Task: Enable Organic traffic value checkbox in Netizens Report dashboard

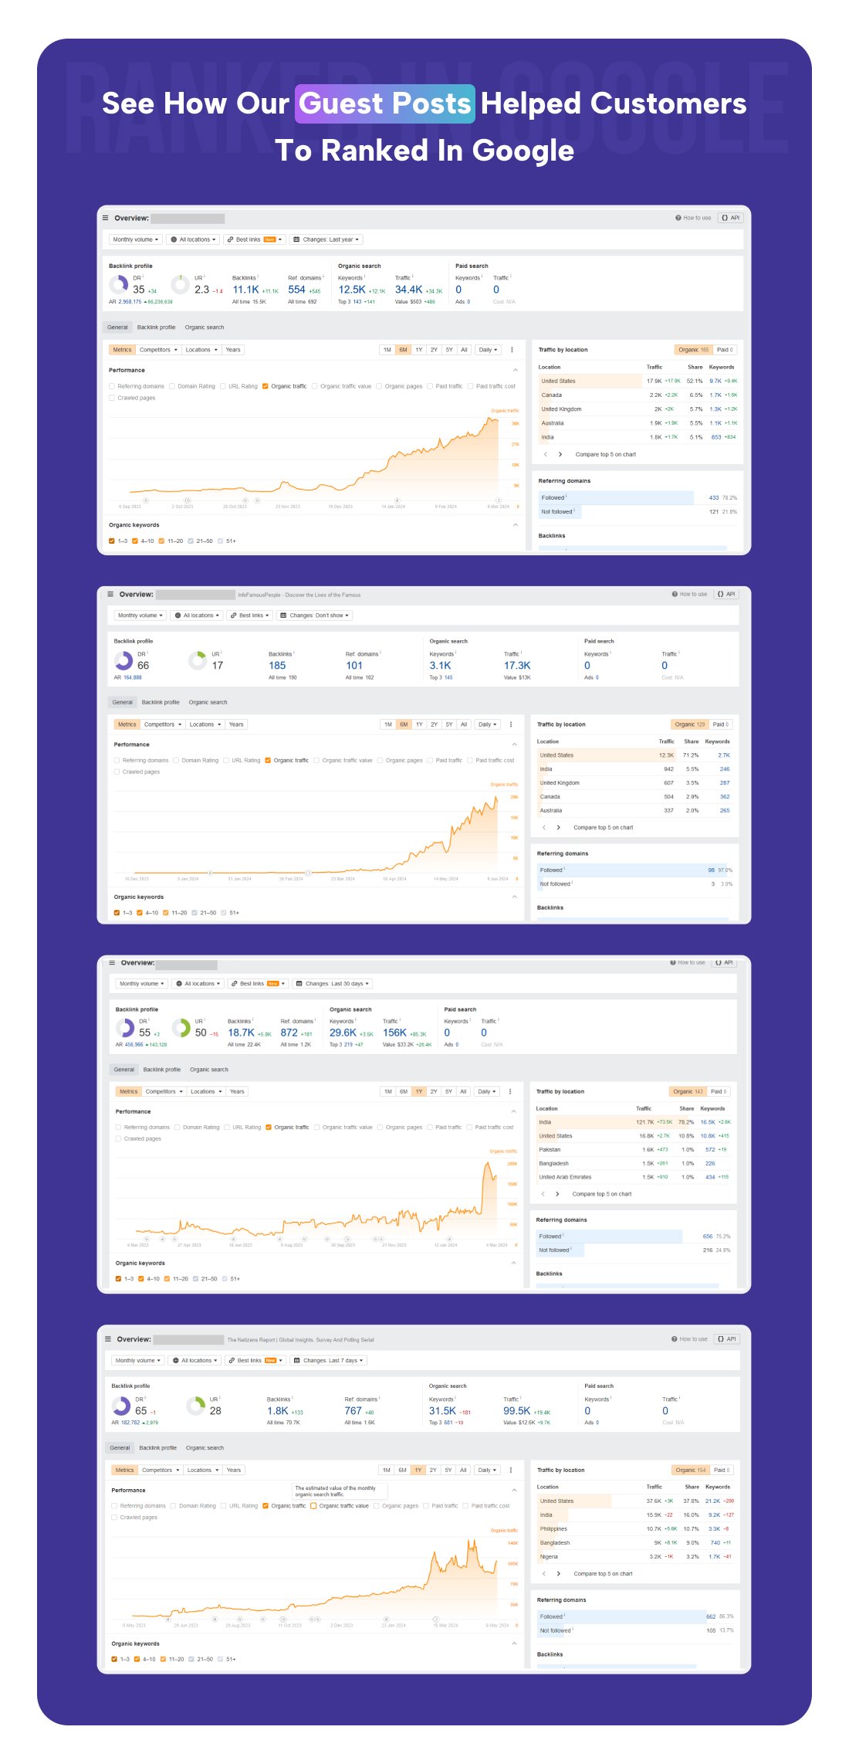Action: (x=313, y=1505)
